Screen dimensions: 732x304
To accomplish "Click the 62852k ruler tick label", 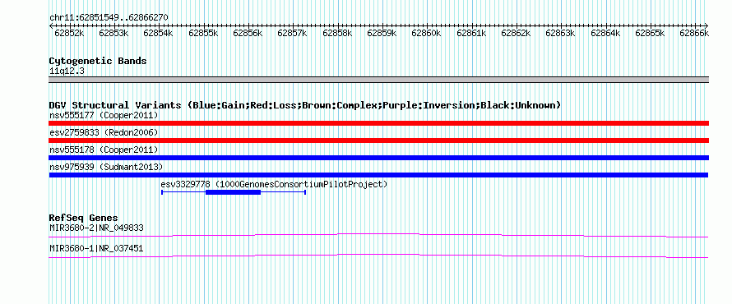I will 69,33.
